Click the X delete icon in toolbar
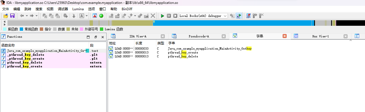 tap(153, 16)
